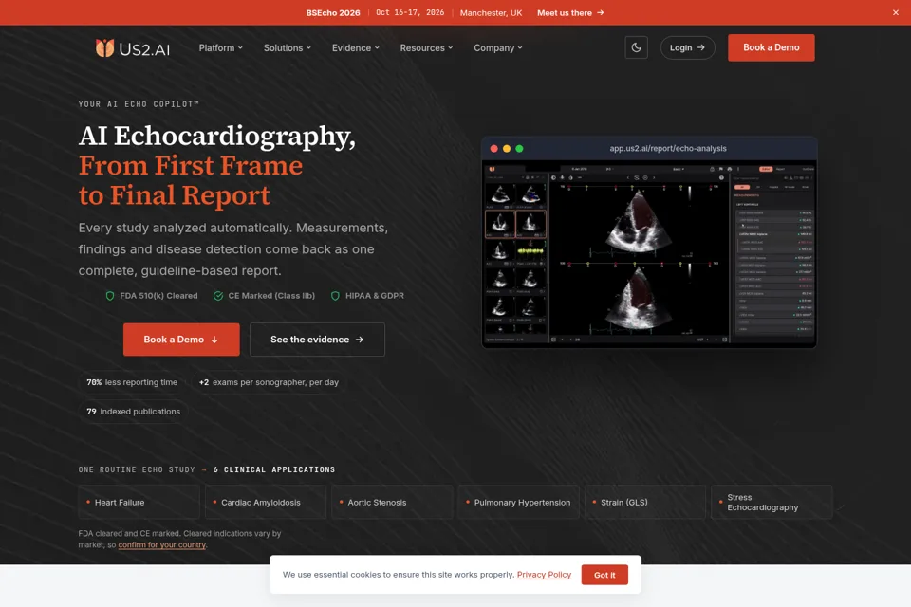Screen dimensions: 911x607
Task: Accept cookies with Got it button
Action: pos(604,575)
